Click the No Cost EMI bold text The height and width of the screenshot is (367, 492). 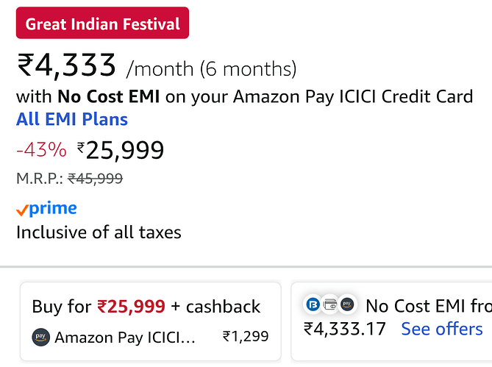tap(109, 96)
